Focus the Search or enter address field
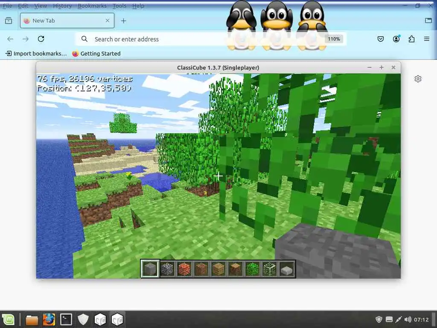Viewport: 437px width, 328px height. (210, 39)
